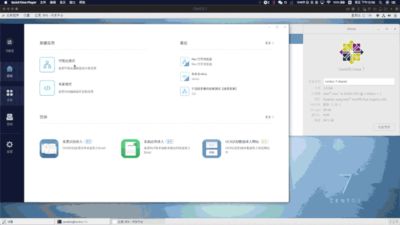Open the CentOS 位置 menu
The image size is (400, 225).
point(26,15)
